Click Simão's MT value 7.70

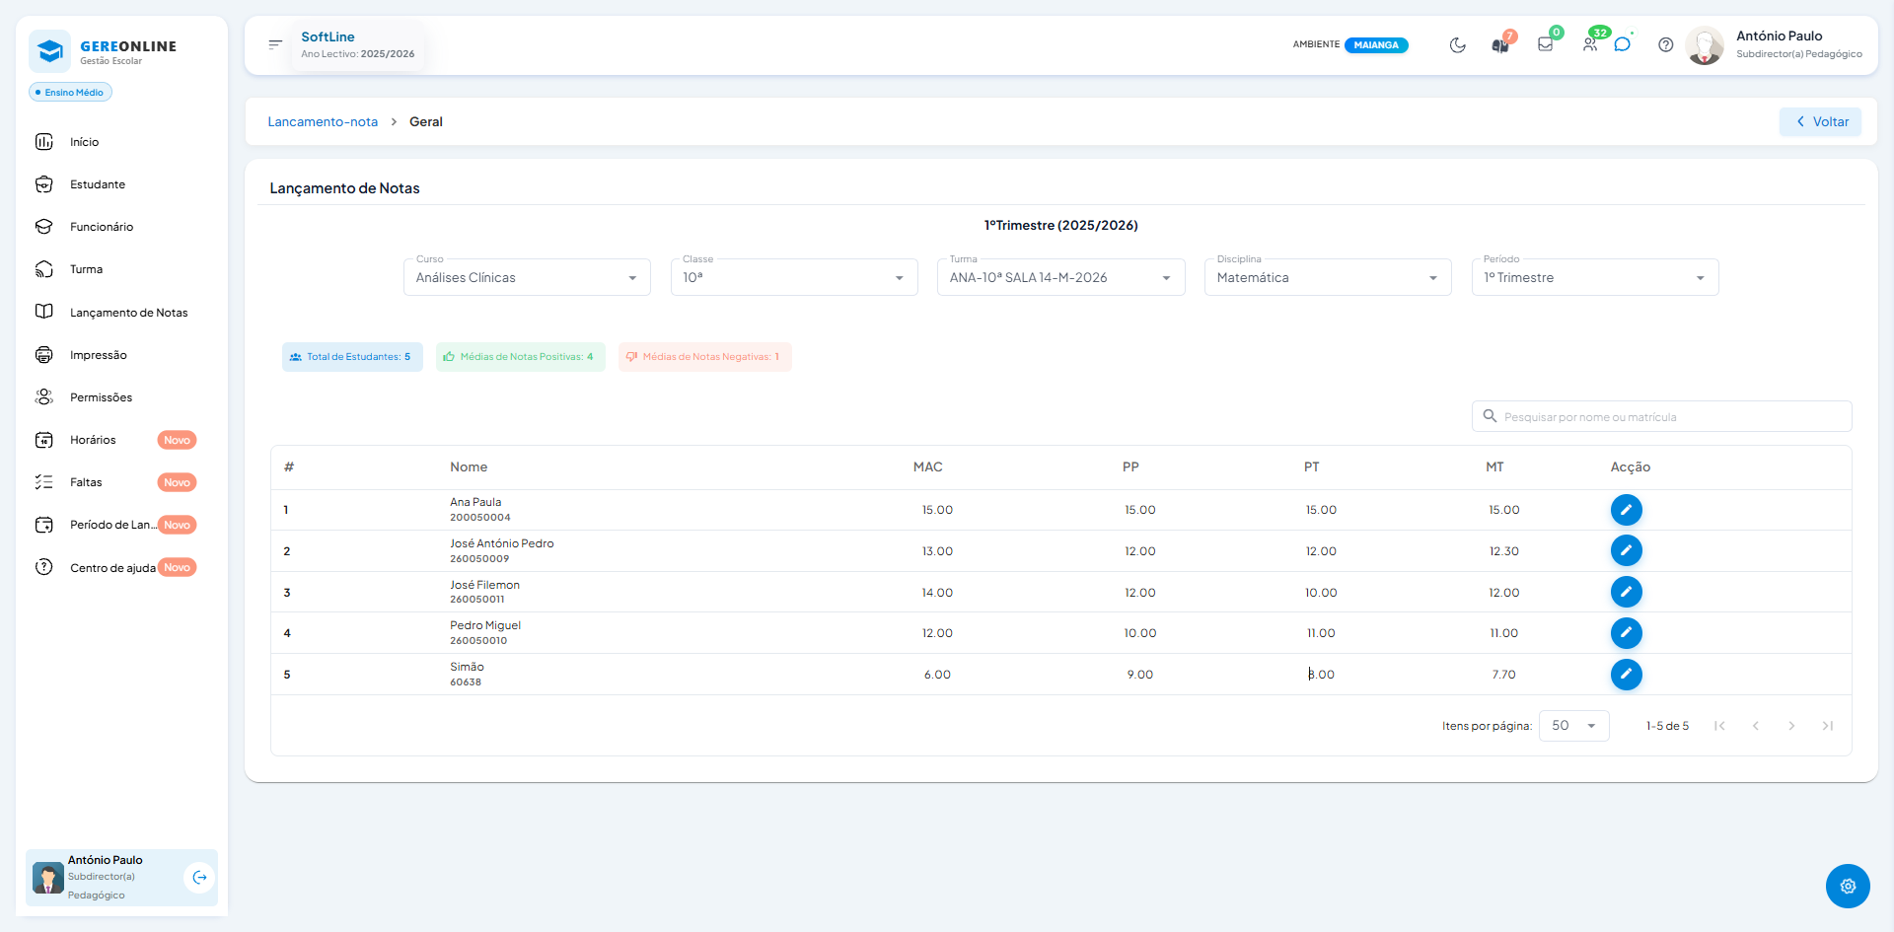click(x=1503, y=675)
